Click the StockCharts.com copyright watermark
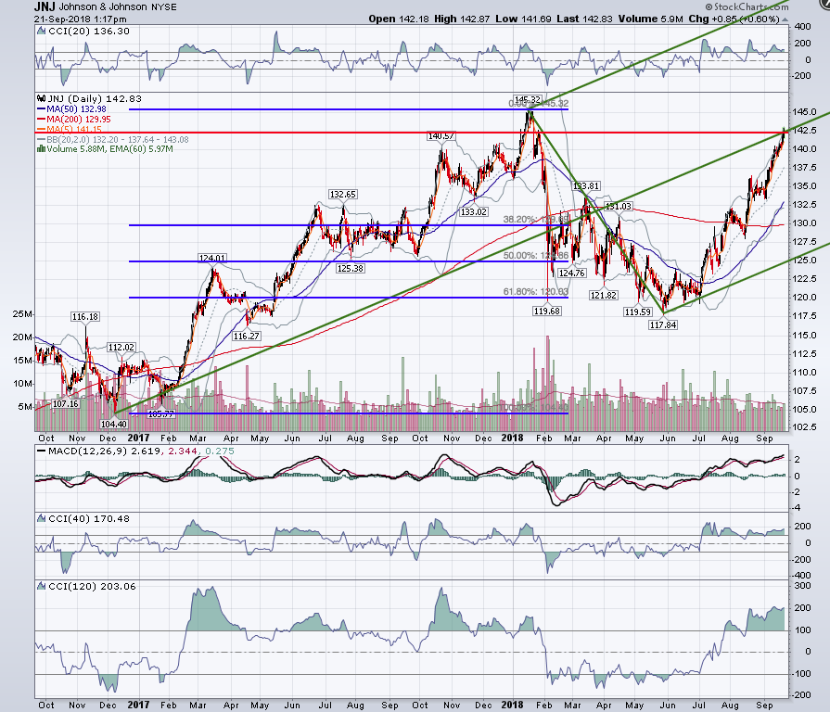The height and width of the screenshot is (712, 830). [747, 6]
